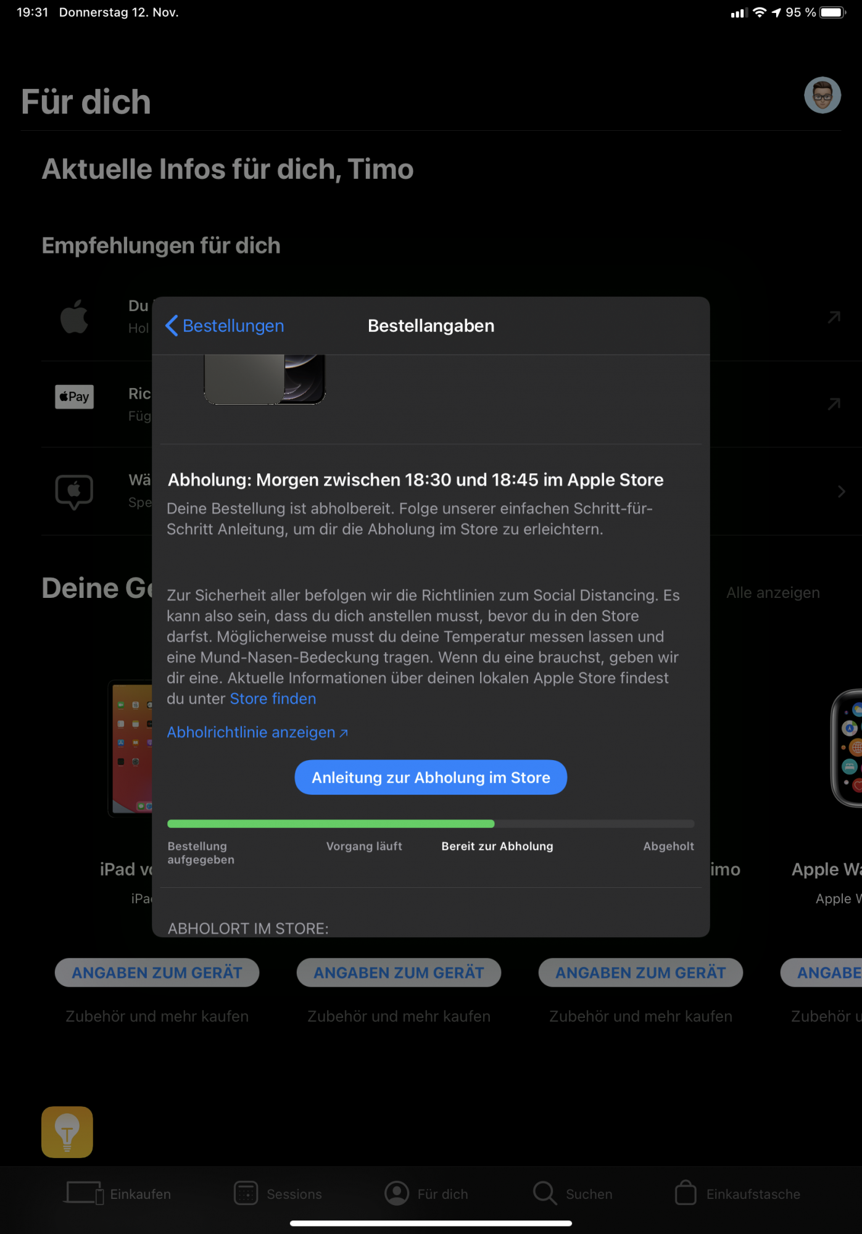The image size is (862, 1234).
Task: Switch to the Sessions tab
Action: click(278, 1194)
